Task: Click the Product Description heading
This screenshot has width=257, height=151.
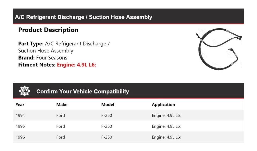Action: coord(48,30)
